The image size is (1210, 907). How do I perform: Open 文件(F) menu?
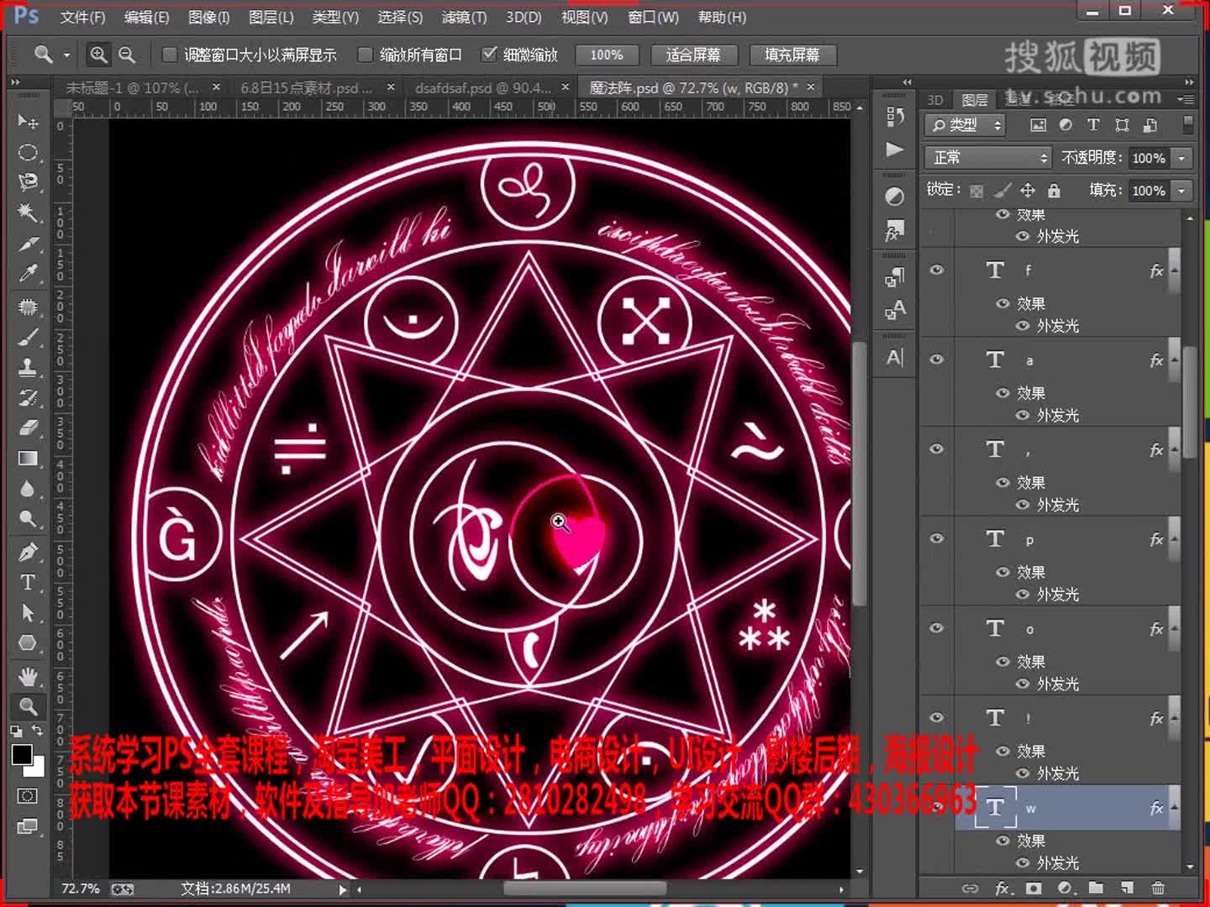(82, 17)
